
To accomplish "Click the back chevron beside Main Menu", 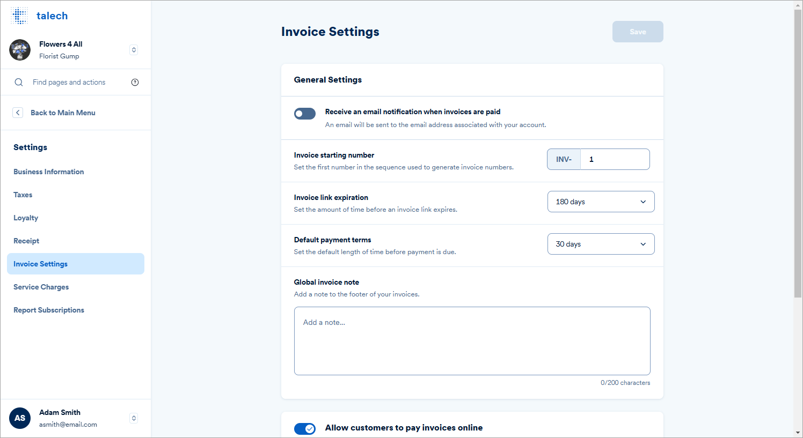I will [17, 113].
